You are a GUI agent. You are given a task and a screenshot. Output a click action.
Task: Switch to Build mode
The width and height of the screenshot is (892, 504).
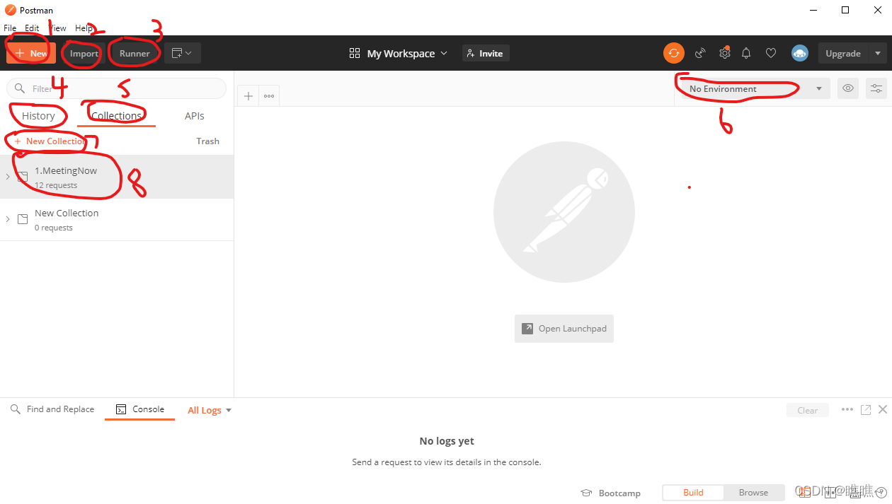(x=693, y=493)
